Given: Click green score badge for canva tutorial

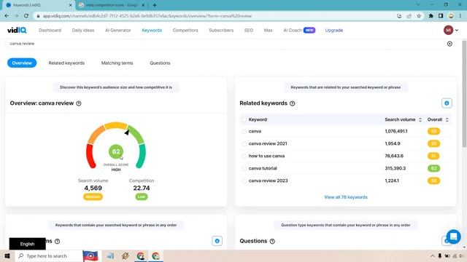Looking at the screenshot, I should (433, 168).
